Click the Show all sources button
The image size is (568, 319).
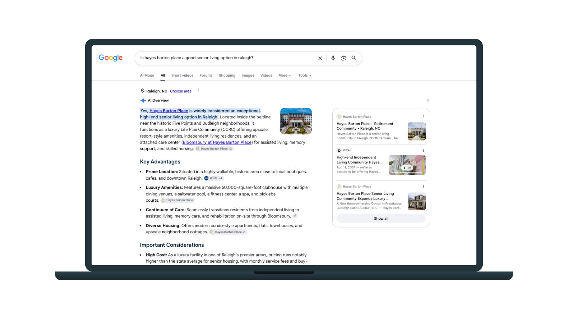click(381, 219)
